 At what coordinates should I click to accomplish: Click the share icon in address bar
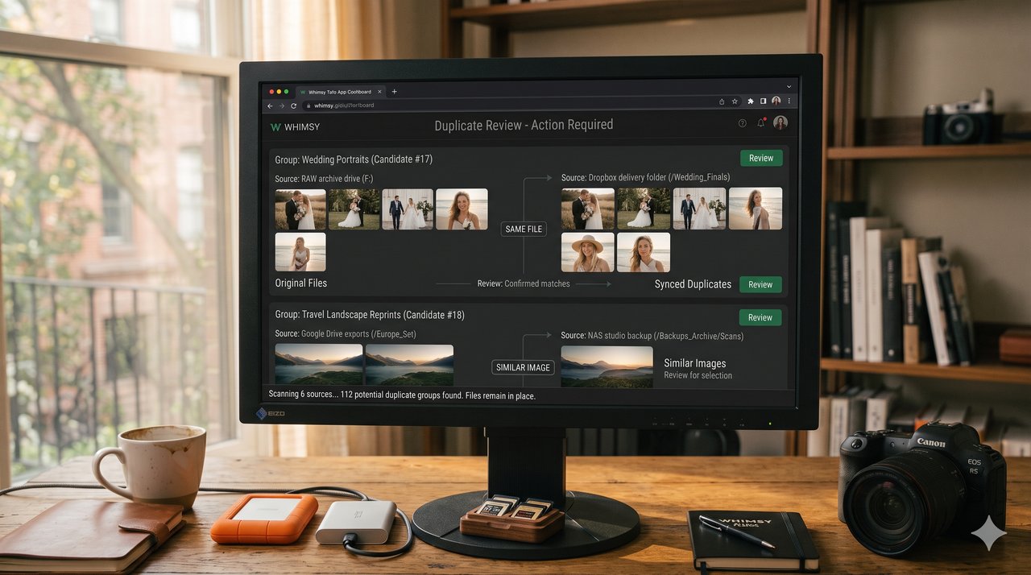pyautogui.click(x=722, y=101)
